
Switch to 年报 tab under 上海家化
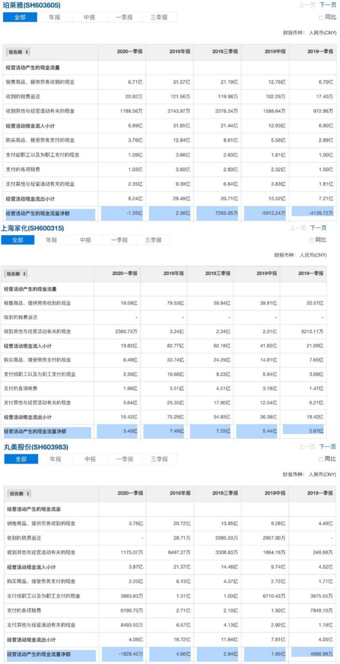tap(52, 240)
